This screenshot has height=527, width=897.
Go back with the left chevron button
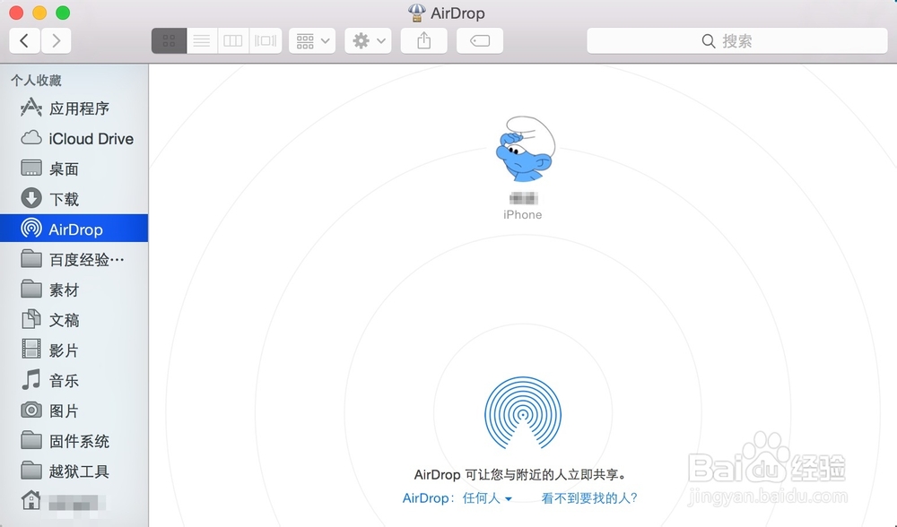point(24,40)
